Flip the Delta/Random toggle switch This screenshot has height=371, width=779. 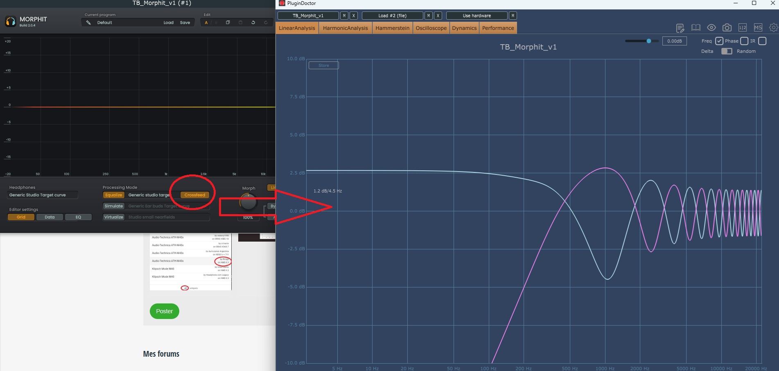727,51
